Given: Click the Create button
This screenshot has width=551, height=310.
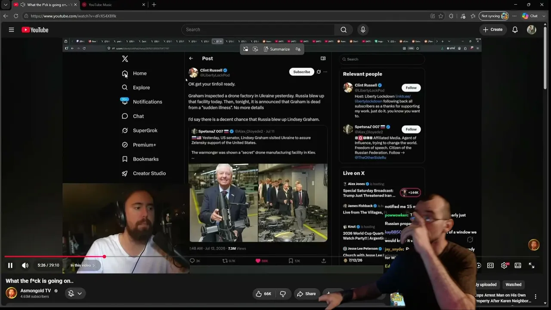Looking at the screenshot, I should [x=492, y=30].
